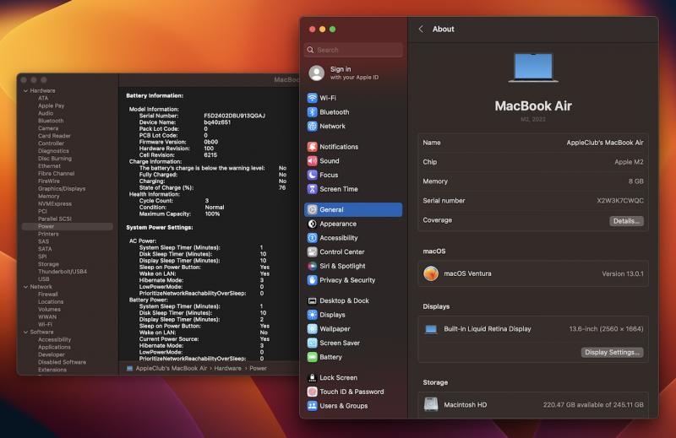The image size is (676, 438).
Task: Select Power in System Information sidebar
Action: pos(46,226)
